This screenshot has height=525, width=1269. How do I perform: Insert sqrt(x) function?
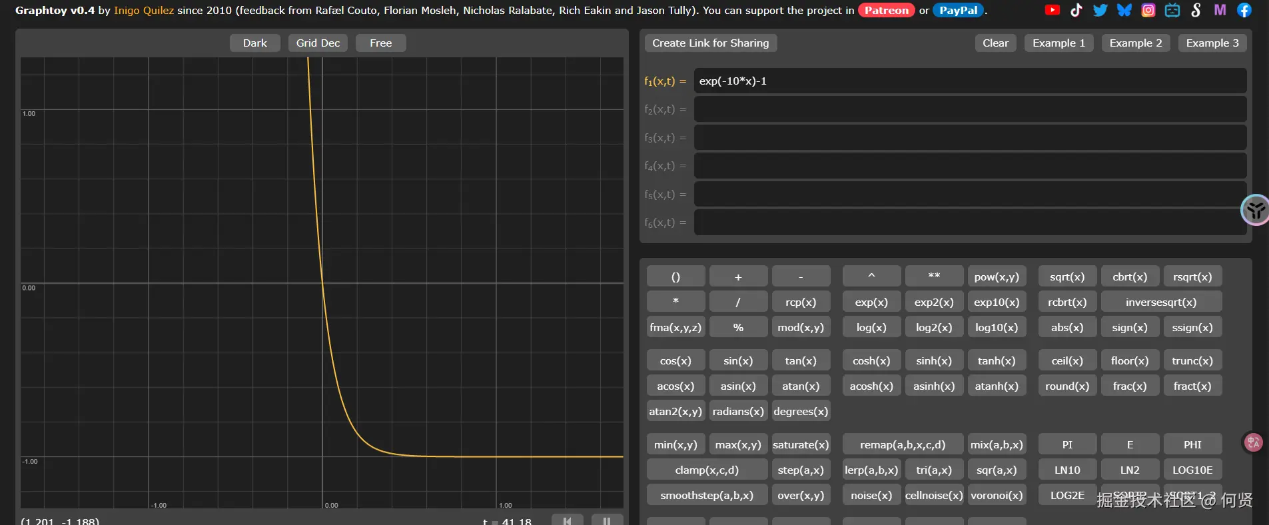tap(1067, 276)
